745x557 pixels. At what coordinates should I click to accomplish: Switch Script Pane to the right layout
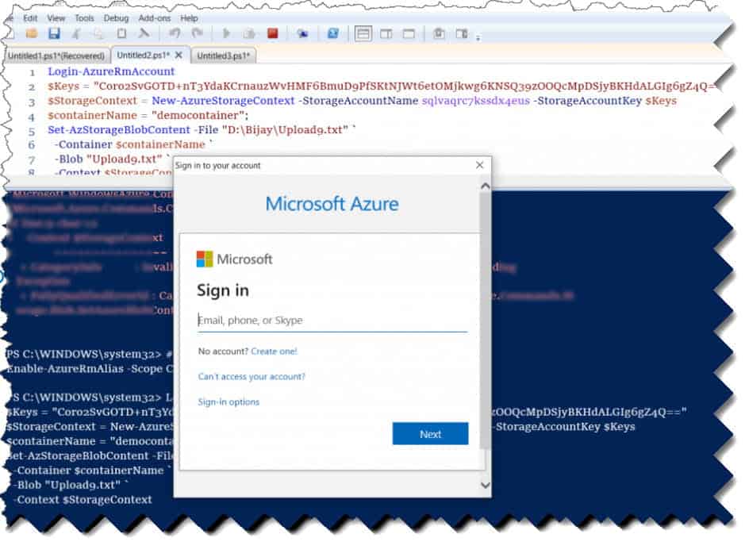point(386,33)
